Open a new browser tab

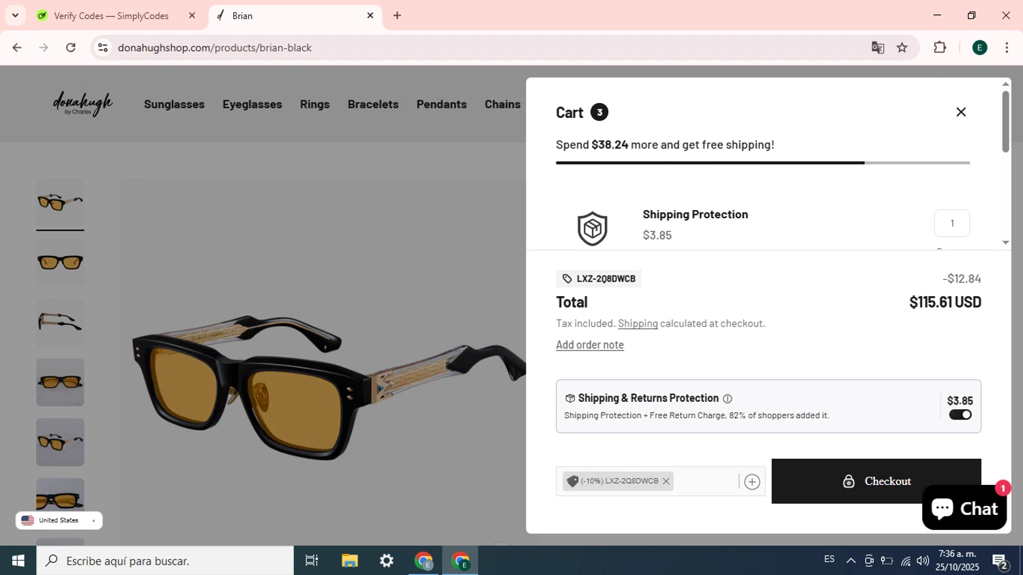pos(397,16)
